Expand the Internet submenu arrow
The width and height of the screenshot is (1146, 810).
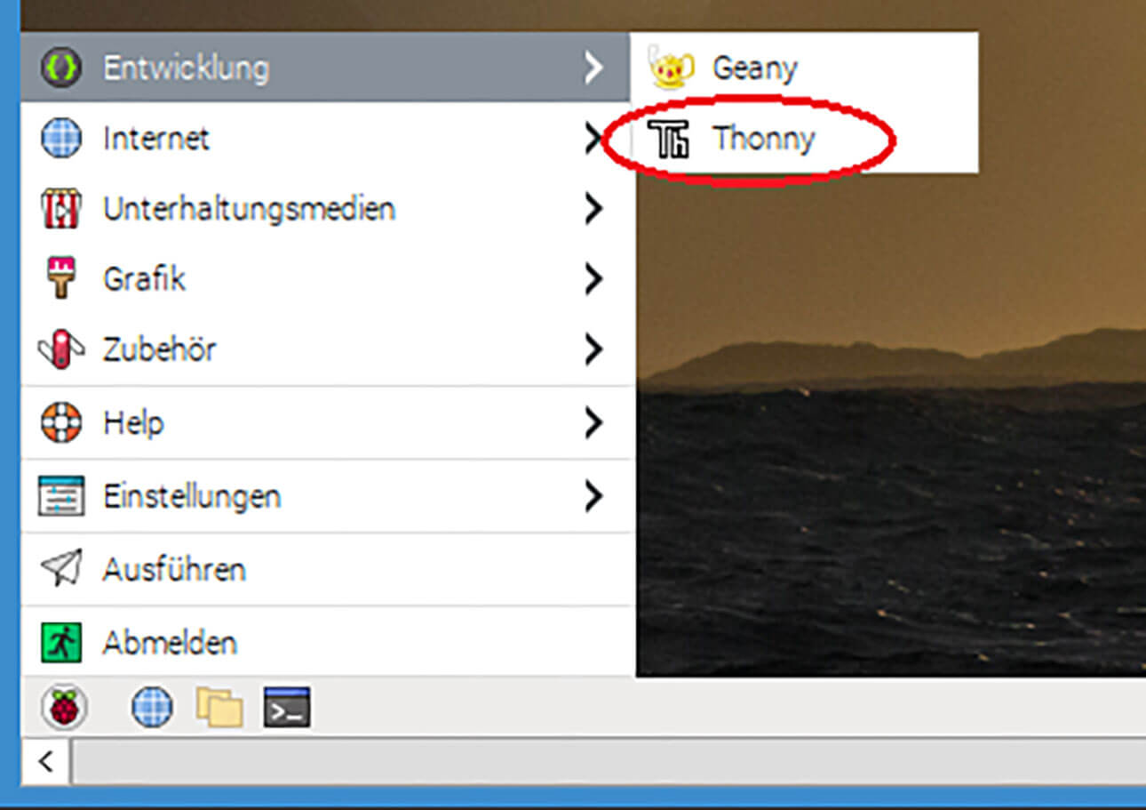click(x=593, y=138)
